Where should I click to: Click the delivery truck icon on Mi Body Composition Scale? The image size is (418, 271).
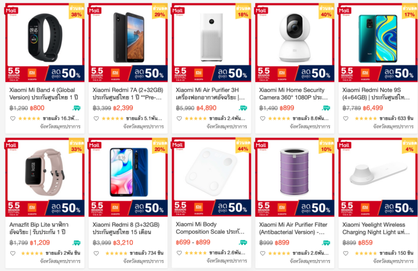click(243, 243)
